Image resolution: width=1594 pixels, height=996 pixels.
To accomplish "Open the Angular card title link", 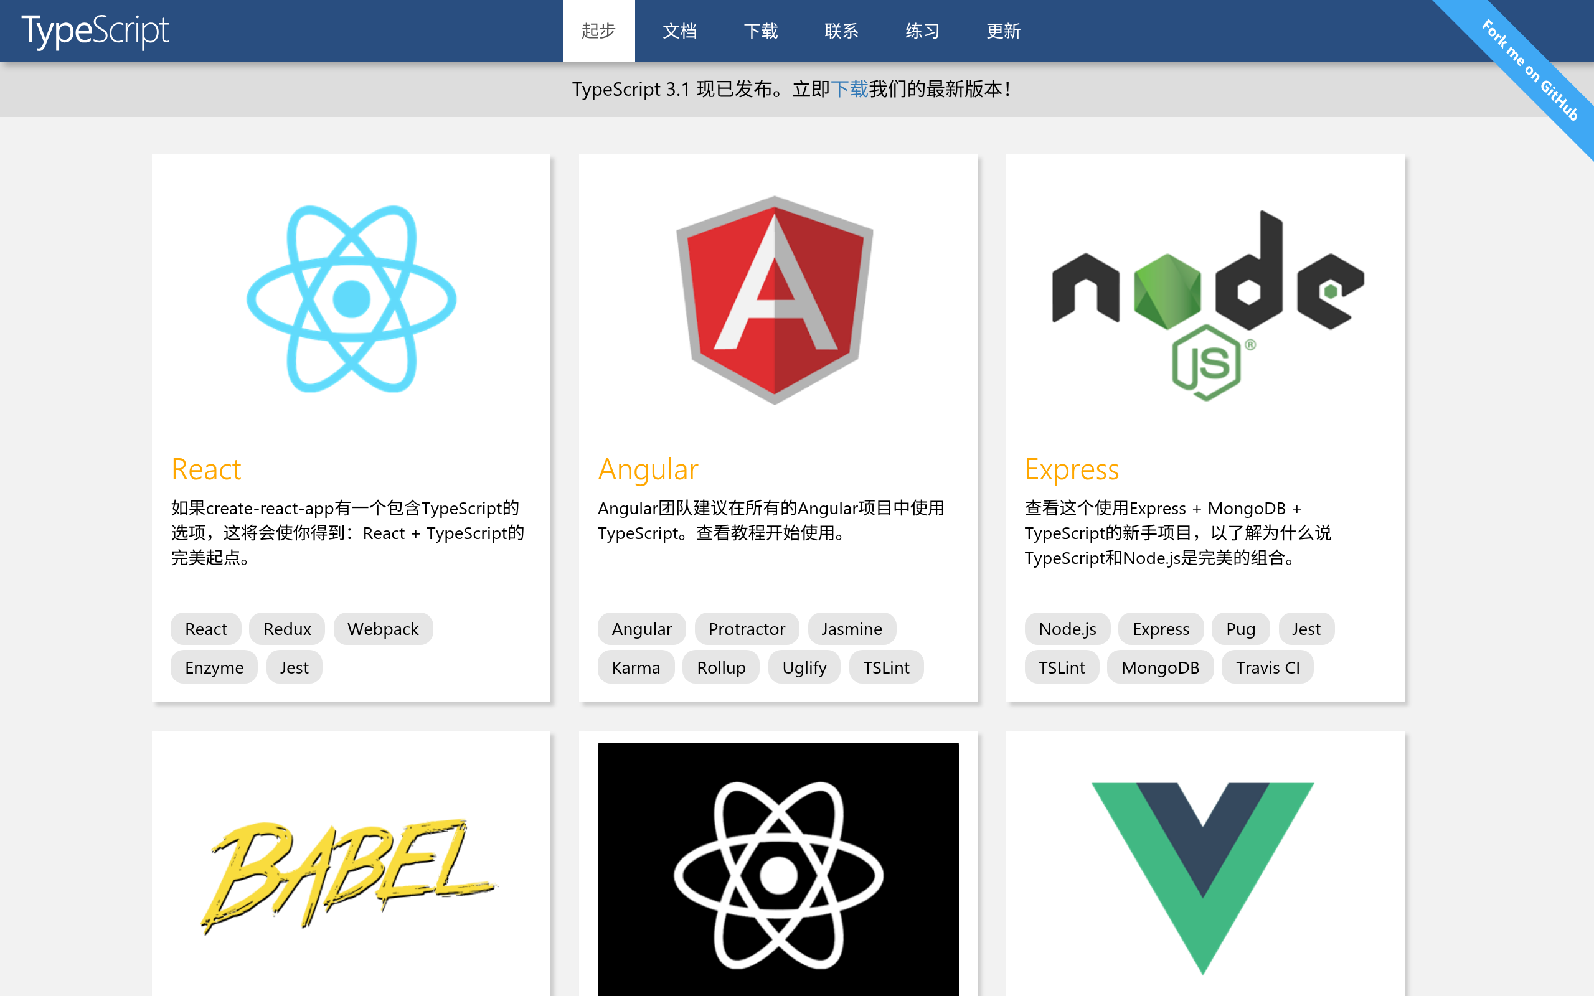I will coord(648,469).
